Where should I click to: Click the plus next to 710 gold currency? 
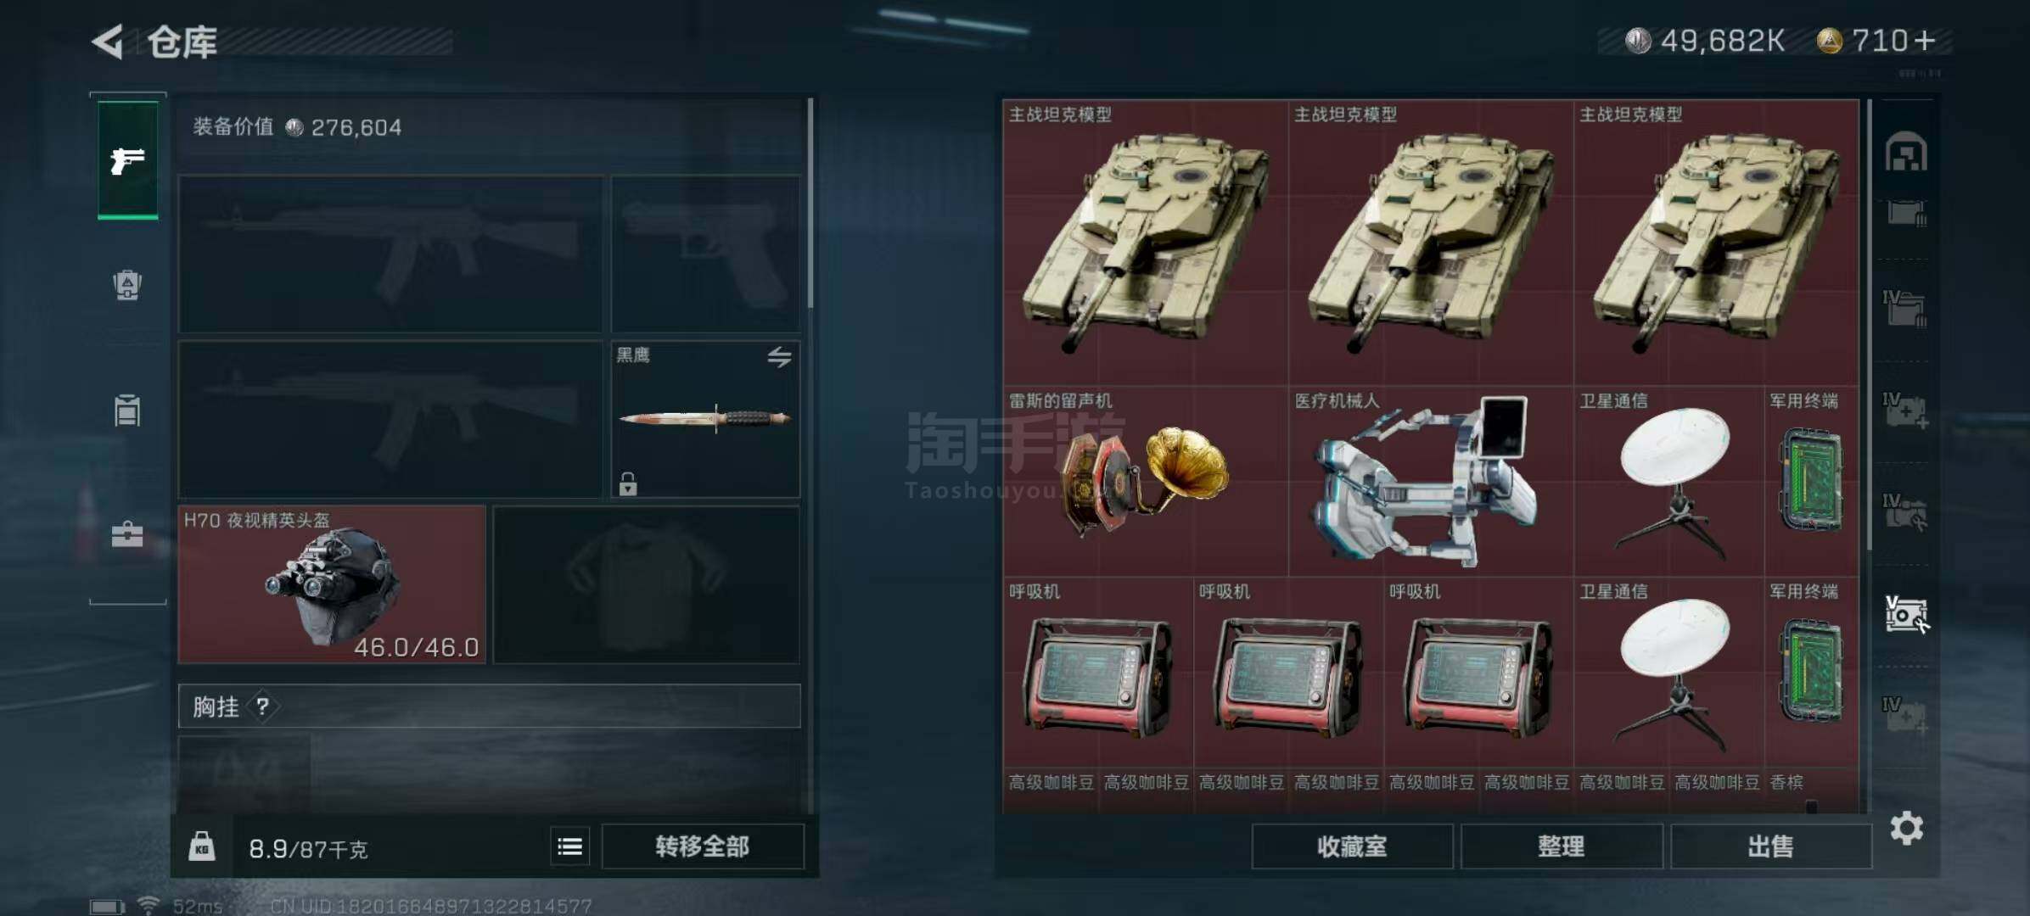pyautogui.click(x=1925, y=41)
